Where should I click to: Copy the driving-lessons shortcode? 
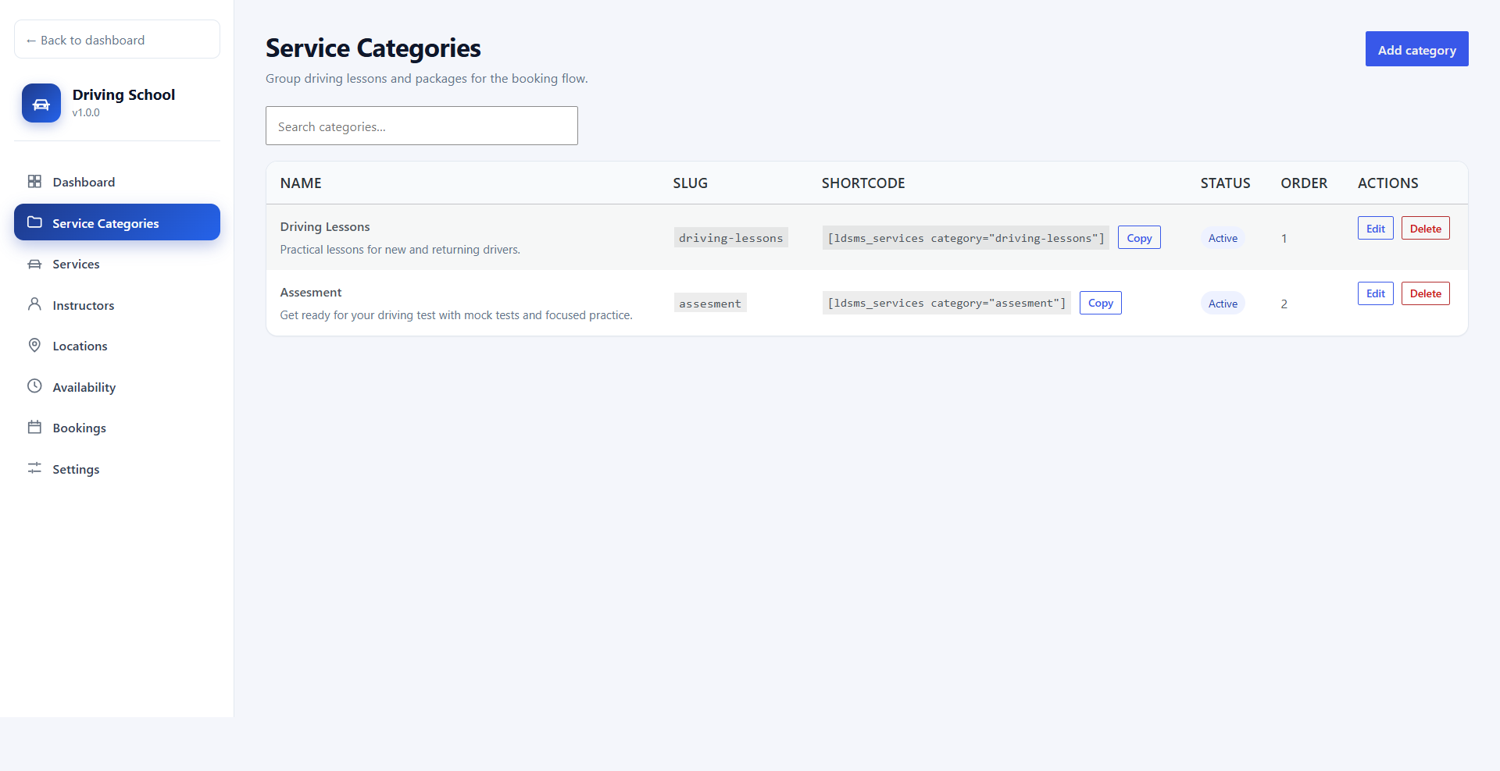coord(1139,237)
